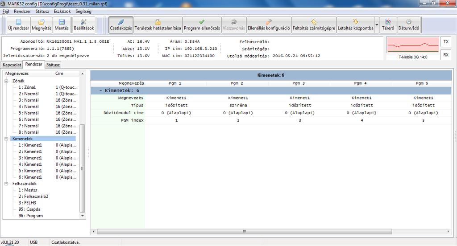Collapse the Felhasználók tree node
Screen dimensions: 457x246
click(6, 184)
